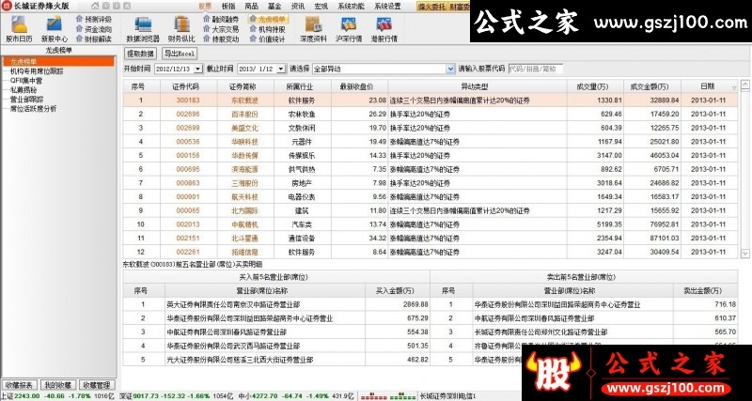Click stock name 美盛文化
The image size is (752, 401).
click(x=244, y=128)
